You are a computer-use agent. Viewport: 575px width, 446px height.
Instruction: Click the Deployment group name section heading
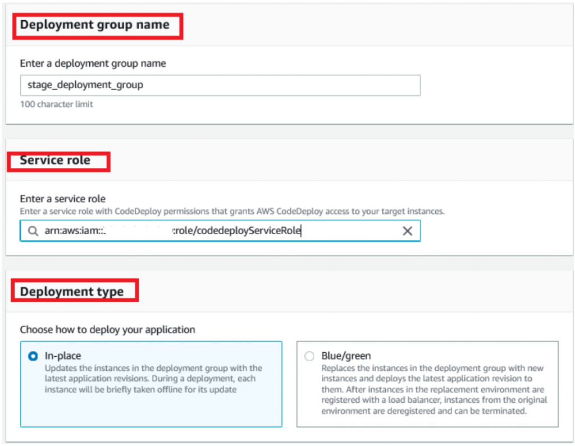click(x=94, y=25)
